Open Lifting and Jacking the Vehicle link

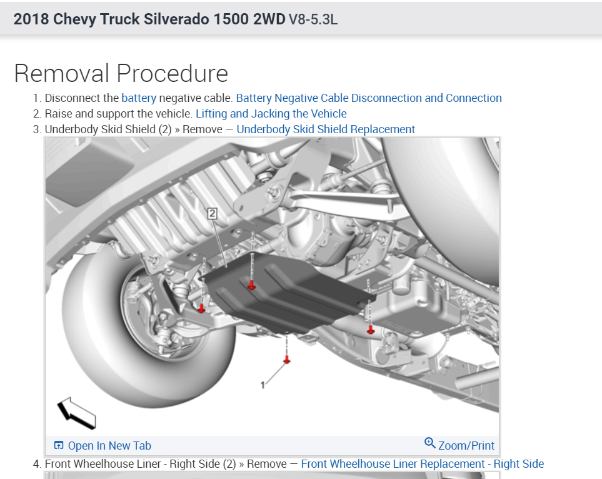271,114
